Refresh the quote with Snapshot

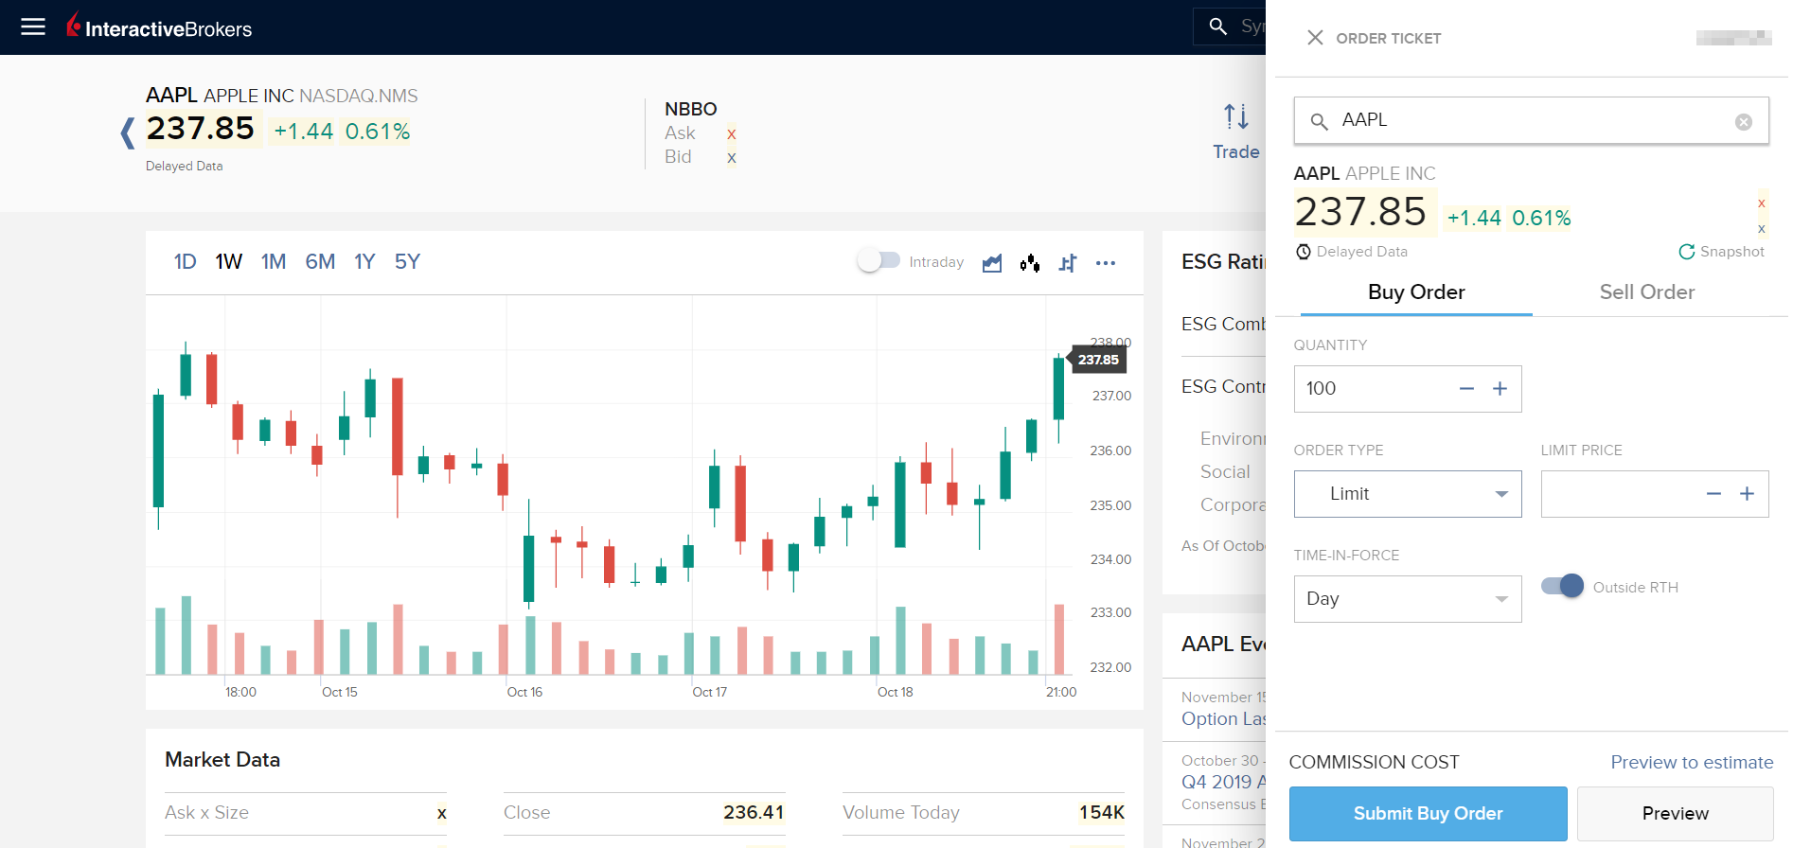coord(1721,252)
